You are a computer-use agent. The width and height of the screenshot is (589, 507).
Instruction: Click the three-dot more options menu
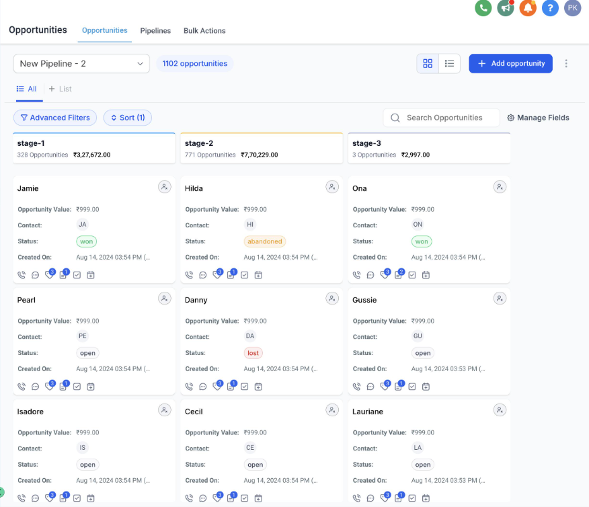click(x=566, y=63)
